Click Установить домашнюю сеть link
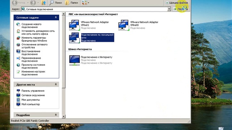This screenshot has width=232, height=130. click(x=38, y=32)
